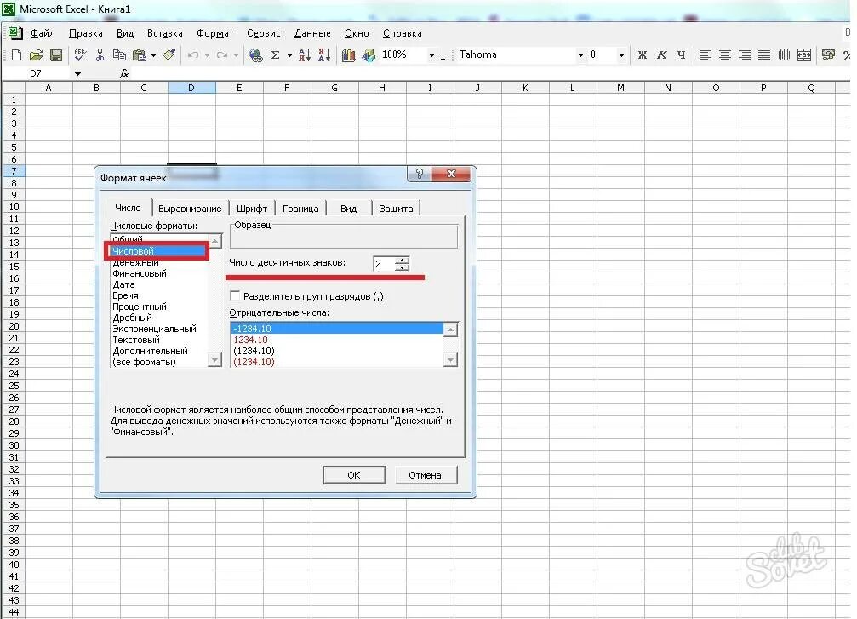Screen dimensions: 857x619
Task: Open the Undo history dropdown arrow
Action: [x=207, y=55]
